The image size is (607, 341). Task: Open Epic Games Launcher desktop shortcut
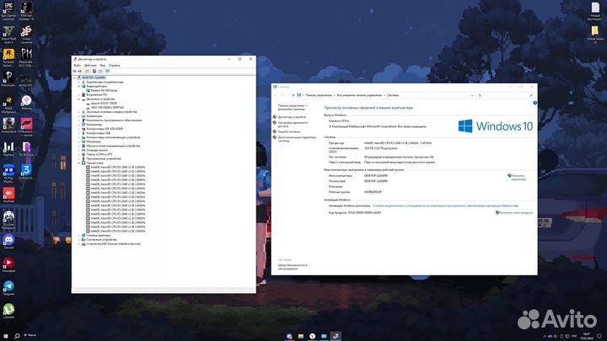tap(8, 11)
